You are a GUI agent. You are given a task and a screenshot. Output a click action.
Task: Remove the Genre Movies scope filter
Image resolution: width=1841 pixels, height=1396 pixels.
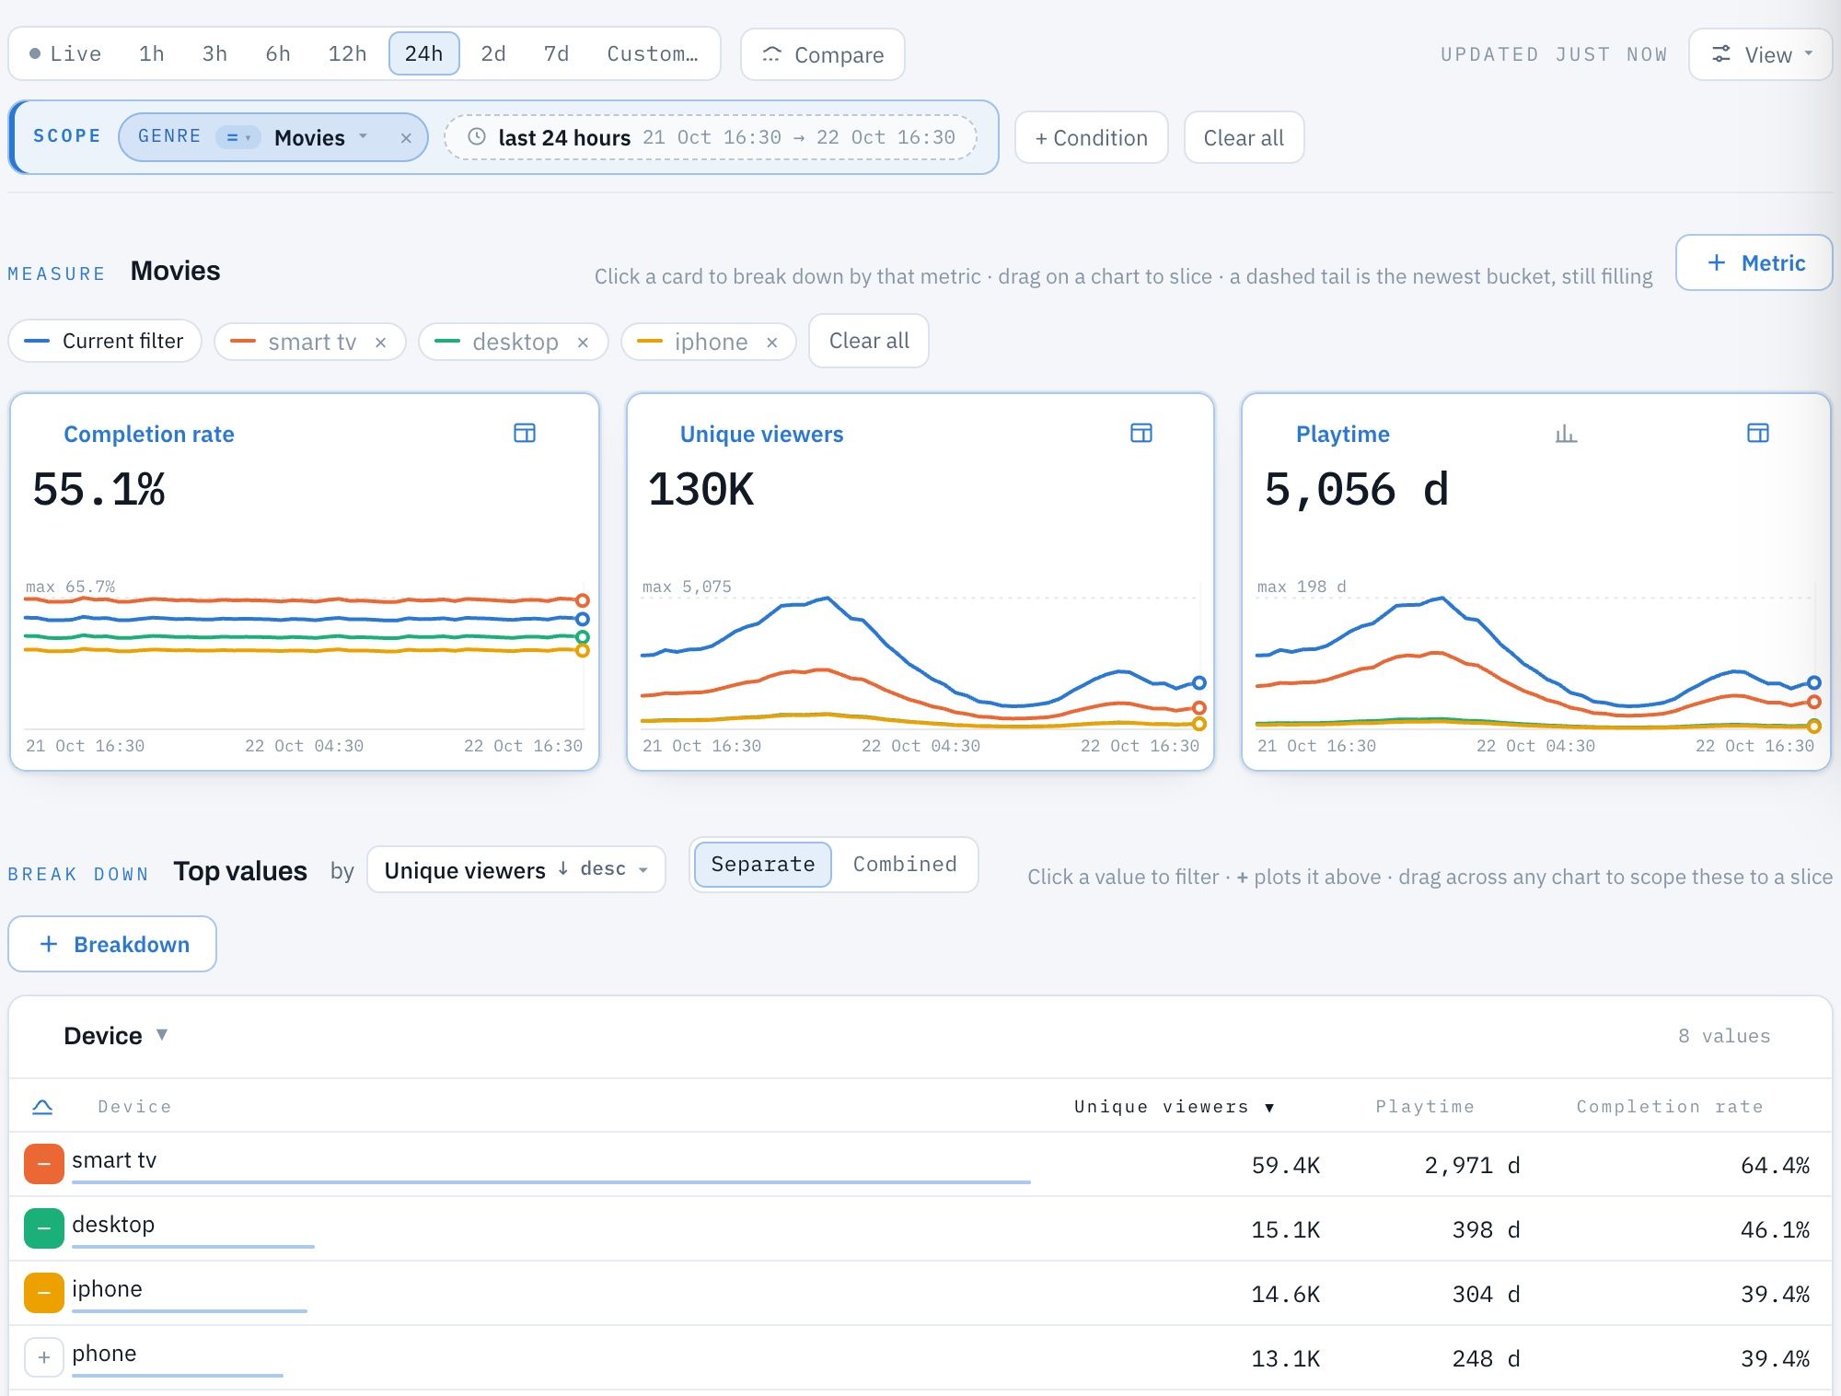406,138
